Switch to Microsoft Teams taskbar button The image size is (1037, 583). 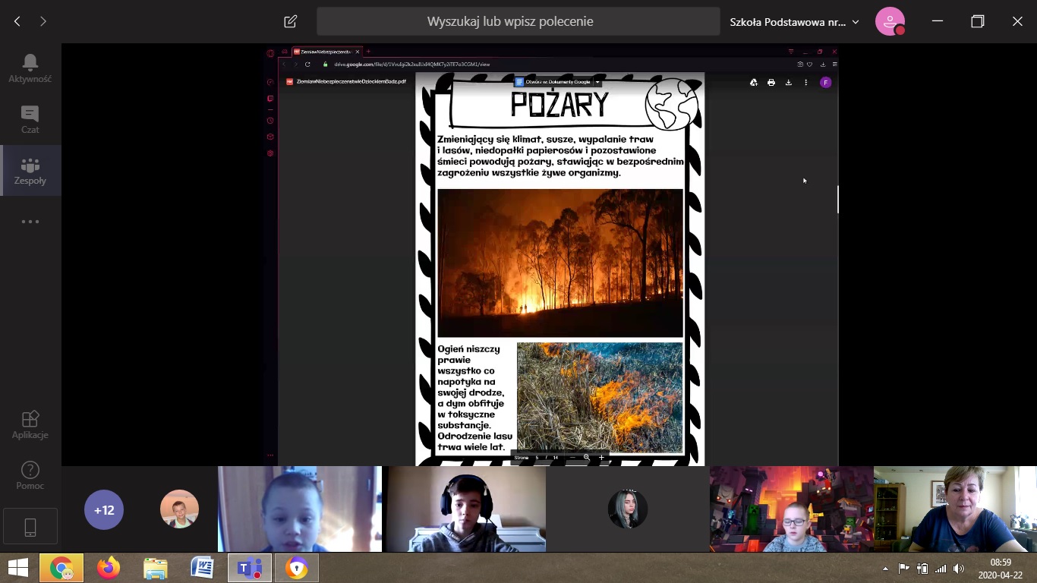[x=250, y=568]
